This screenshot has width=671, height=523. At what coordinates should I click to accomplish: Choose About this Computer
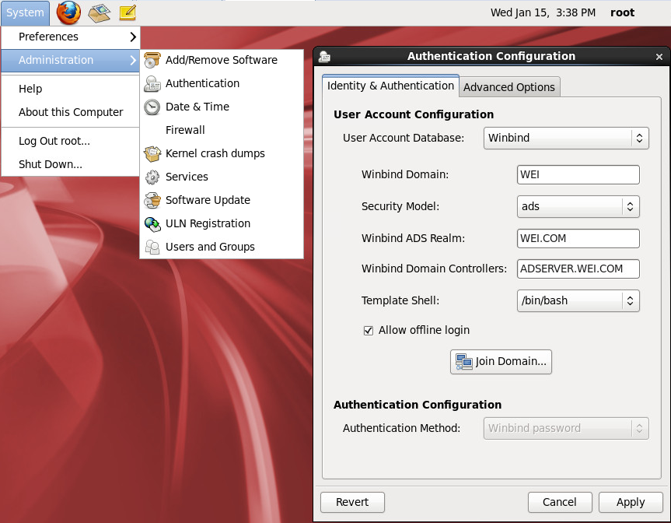point(71,112)
